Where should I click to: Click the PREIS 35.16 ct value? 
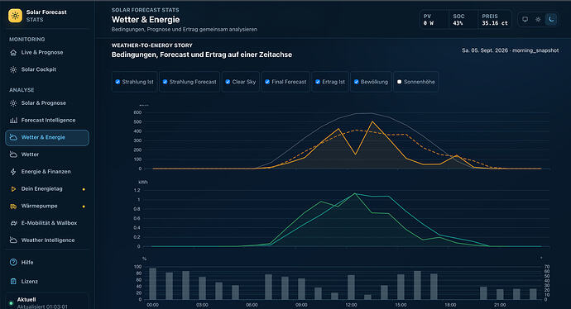pyautogui.click(x=495, y=23)
